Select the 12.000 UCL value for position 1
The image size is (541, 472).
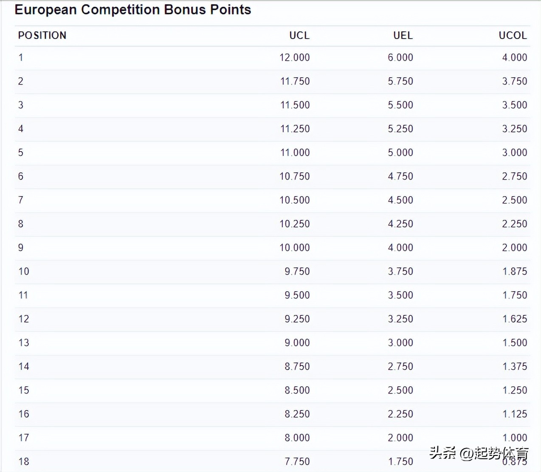coord(295,57)
